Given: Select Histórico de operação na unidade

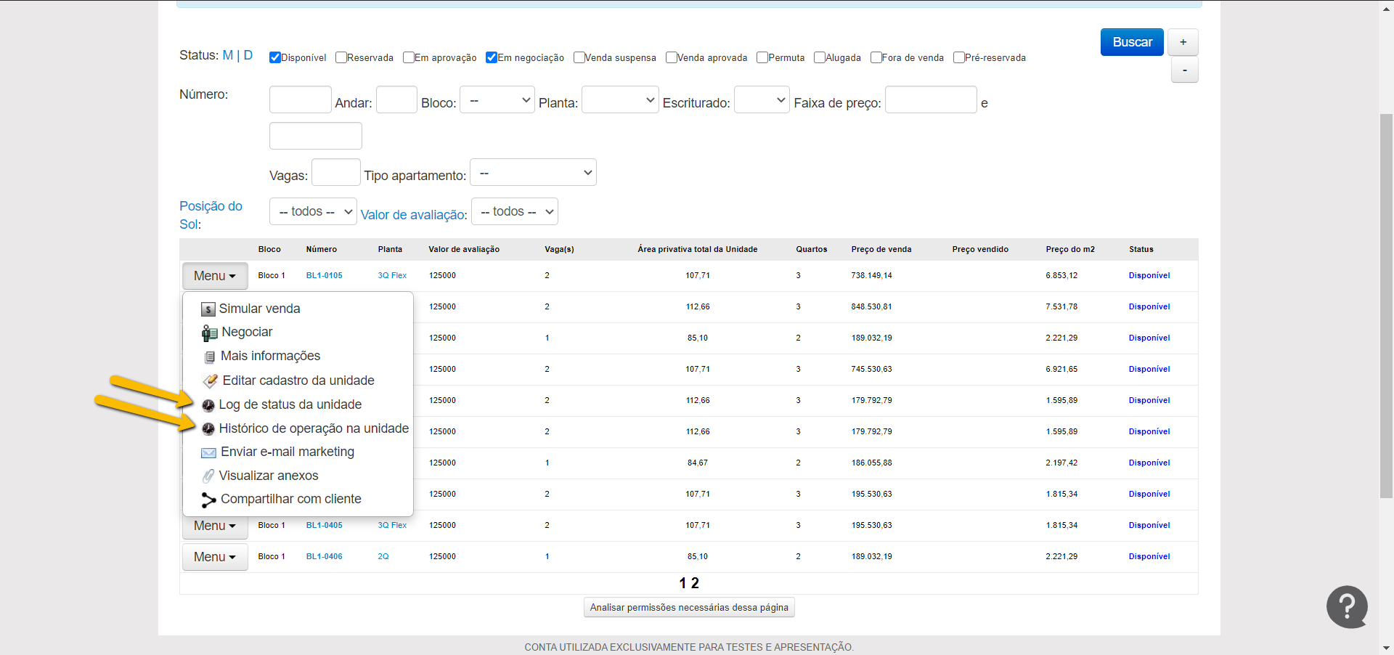Looking at the screenshot, I should tap(314, 428).
